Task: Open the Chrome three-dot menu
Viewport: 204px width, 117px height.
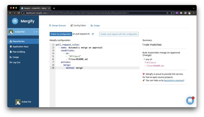Action: tap(194, 13)
